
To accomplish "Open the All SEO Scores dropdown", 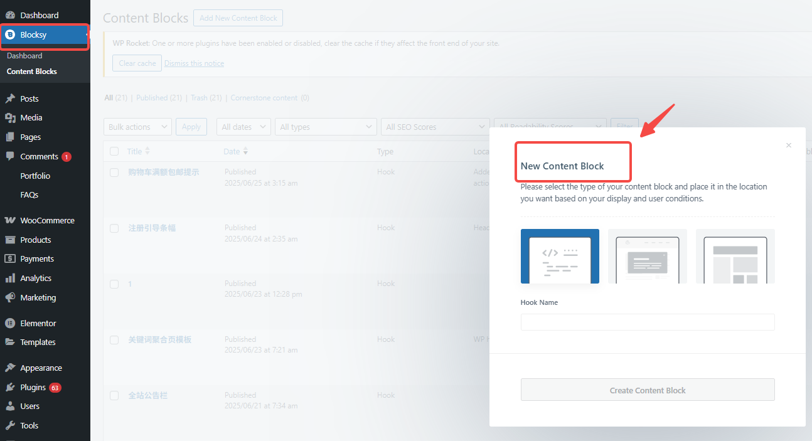I will (x=435, y=127).
